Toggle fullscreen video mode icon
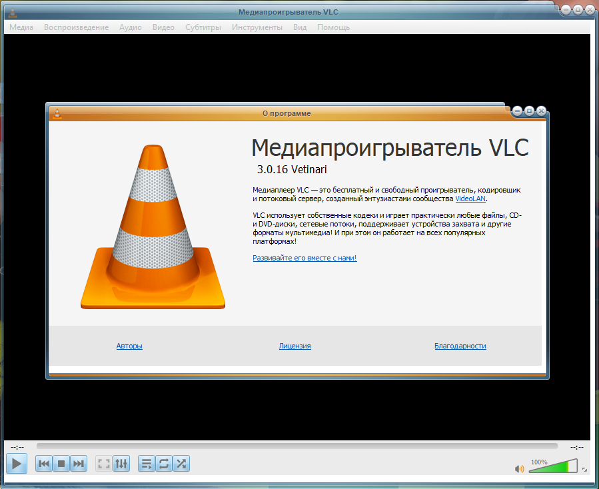Viewport: 599px width, 489px height. pos(103,464)
